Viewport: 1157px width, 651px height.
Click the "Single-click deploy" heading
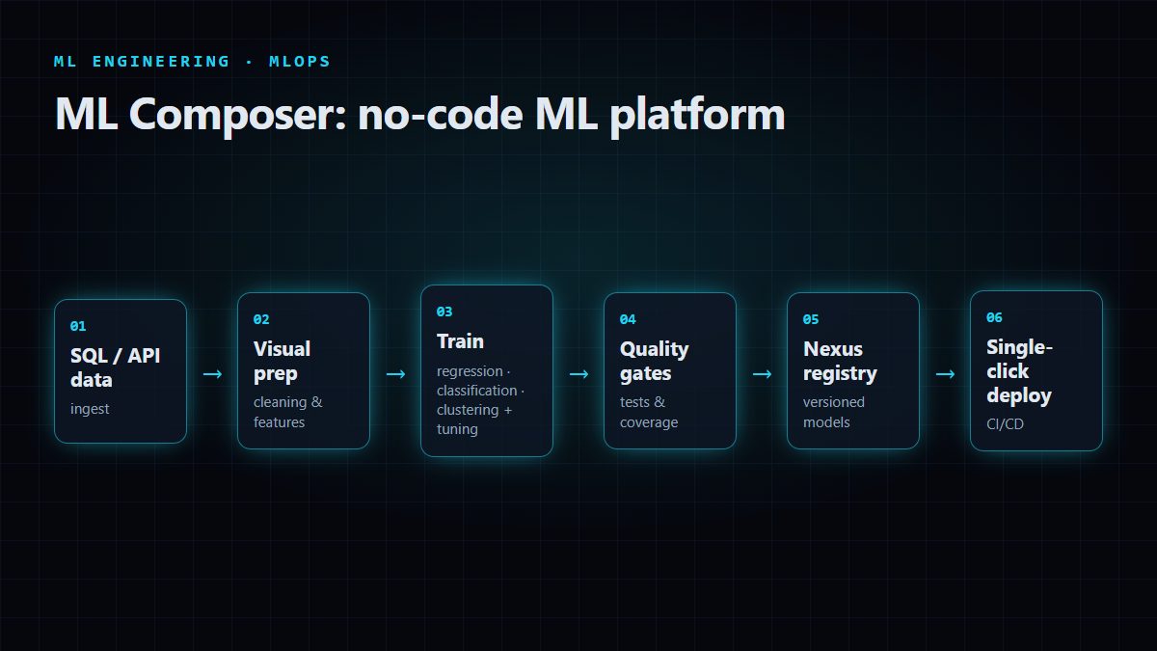click(1020, 371)
